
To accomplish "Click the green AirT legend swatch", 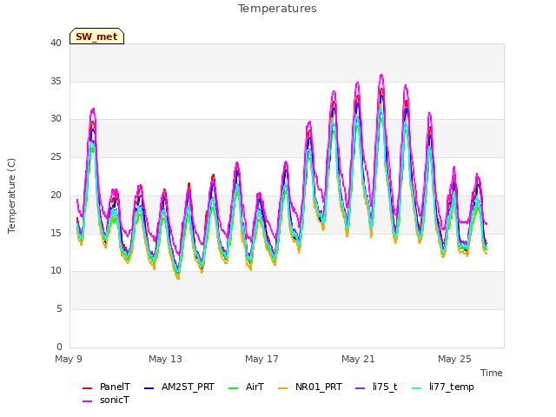I will [234, 388].
